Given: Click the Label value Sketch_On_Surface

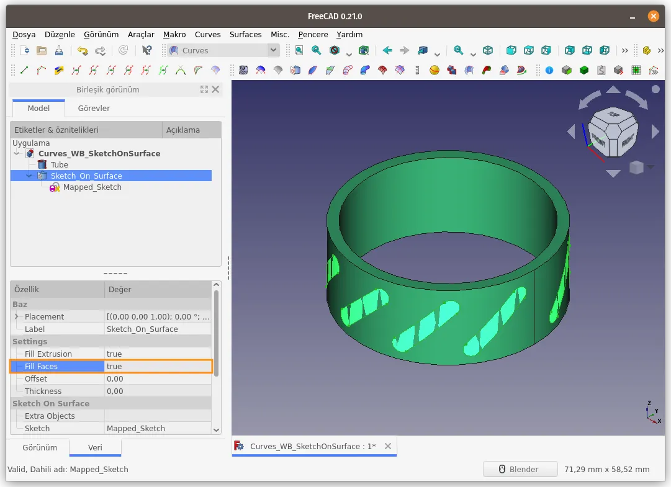Looking at the screenshot, I should point(158,329).
